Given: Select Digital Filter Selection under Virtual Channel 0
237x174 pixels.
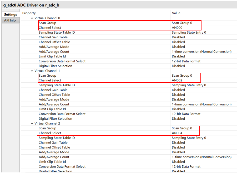Looking at the screenshot, I should click(55, 66).
